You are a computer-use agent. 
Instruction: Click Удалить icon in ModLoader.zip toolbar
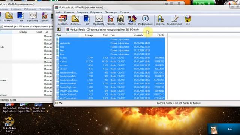[111, 20]
